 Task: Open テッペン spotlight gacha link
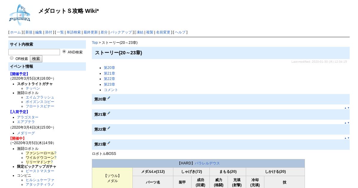click(33, 88)
